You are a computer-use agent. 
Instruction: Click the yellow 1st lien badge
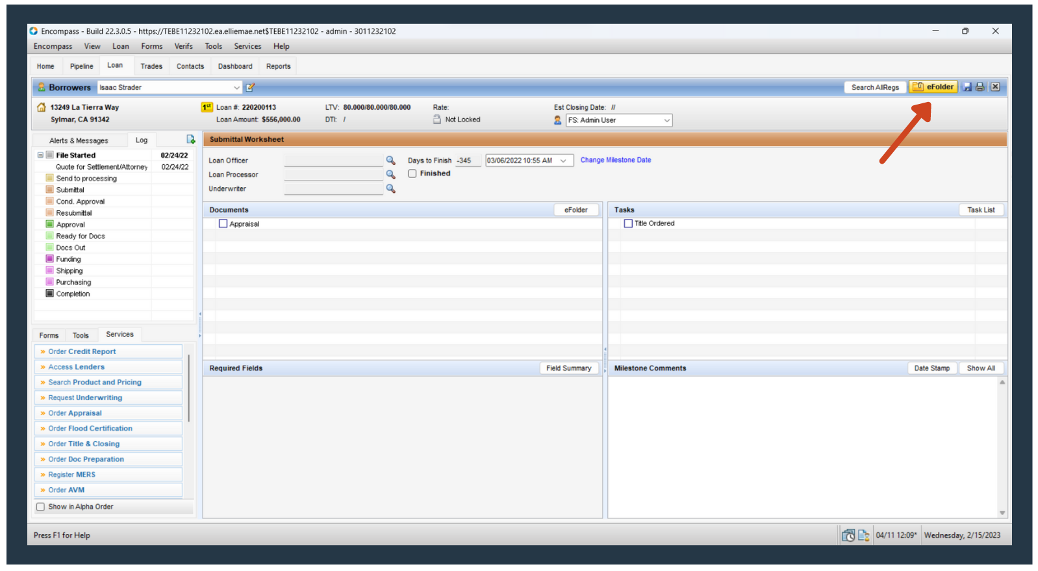[x=207, y=107]
